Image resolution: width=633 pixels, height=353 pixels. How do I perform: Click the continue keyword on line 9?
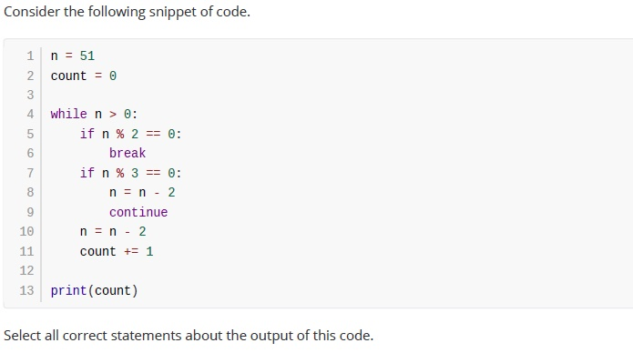point(138,212)
